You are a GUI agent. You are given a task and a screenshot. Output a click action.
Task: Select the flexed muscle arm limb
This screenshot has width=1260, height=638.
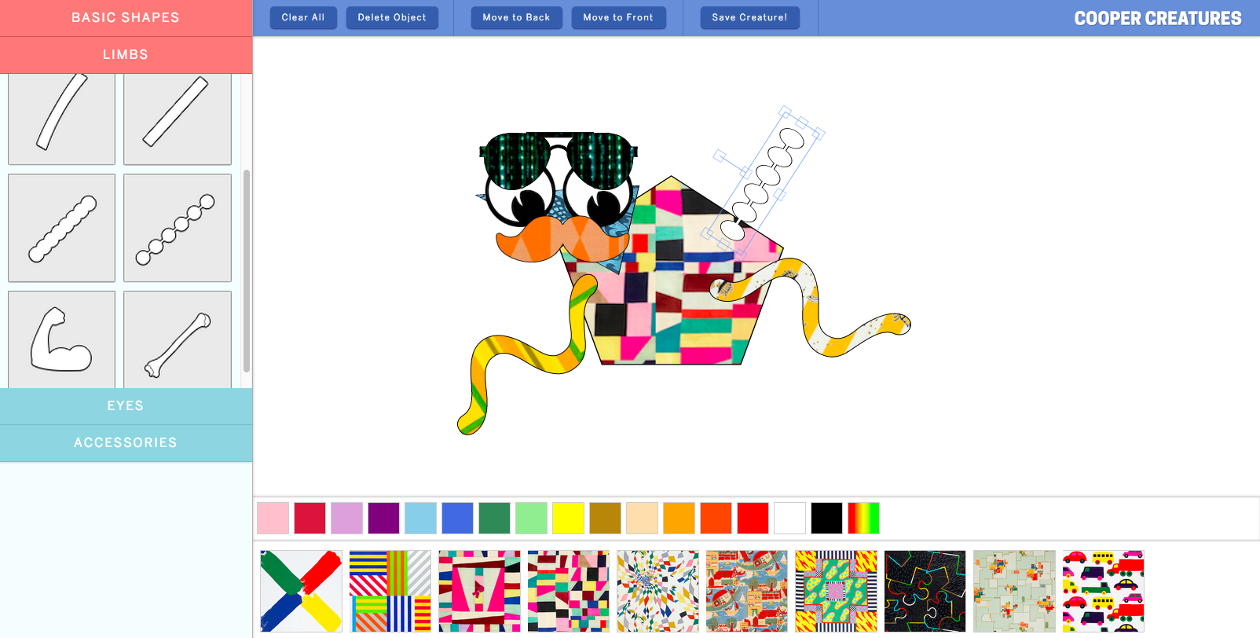[x=61, y=339]
